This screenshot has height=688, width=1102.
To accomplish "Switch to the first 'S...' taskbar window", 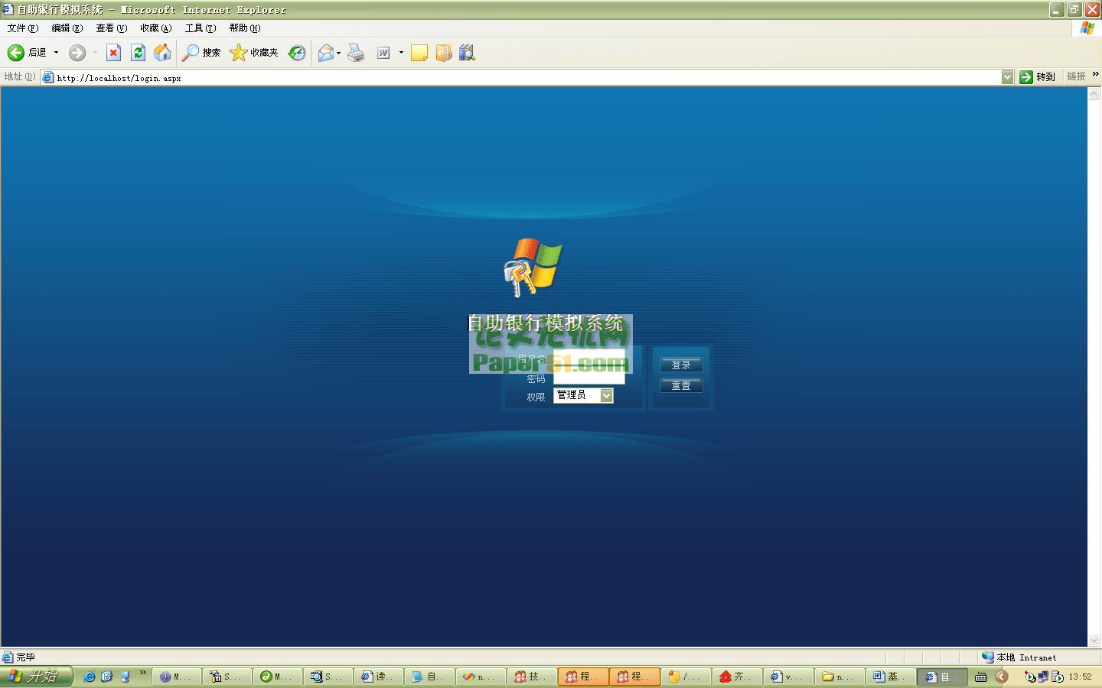I will coord(226,677).
